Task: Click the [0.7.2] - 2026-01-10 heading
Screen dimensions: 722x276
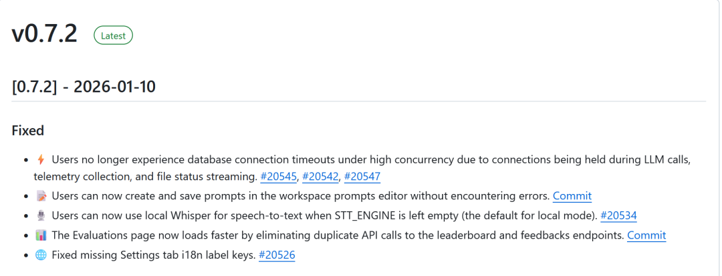Action: [84, 86]
